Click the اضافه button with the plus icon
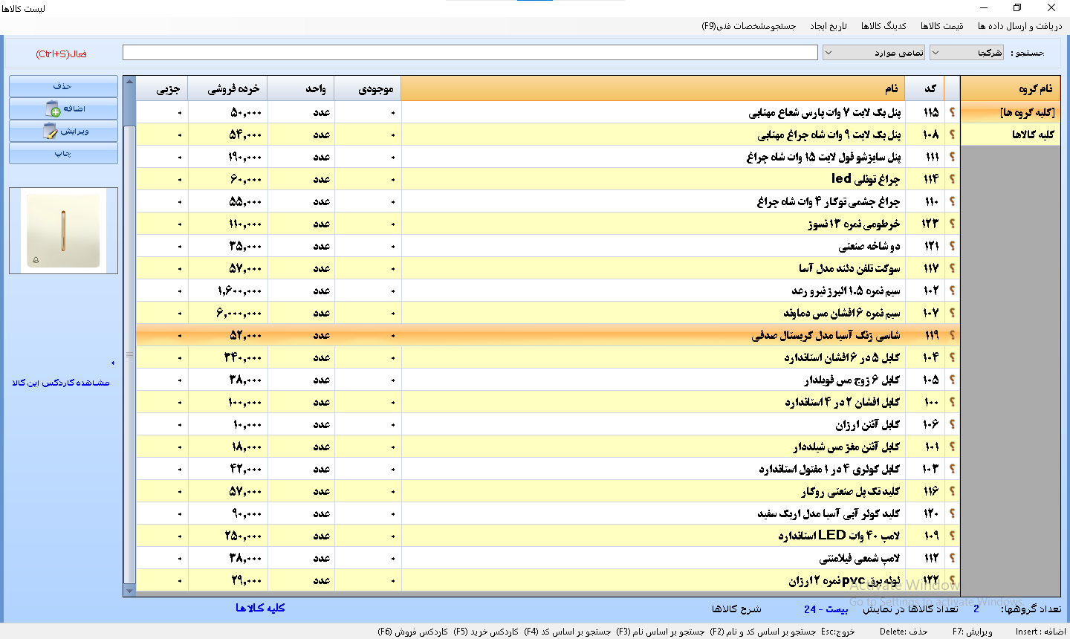This screenshot has height=639, width=1070. pos(64,109)
